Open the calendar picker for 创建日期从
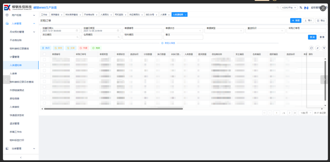Screen dimensions: 330x162 click(77, 31)
